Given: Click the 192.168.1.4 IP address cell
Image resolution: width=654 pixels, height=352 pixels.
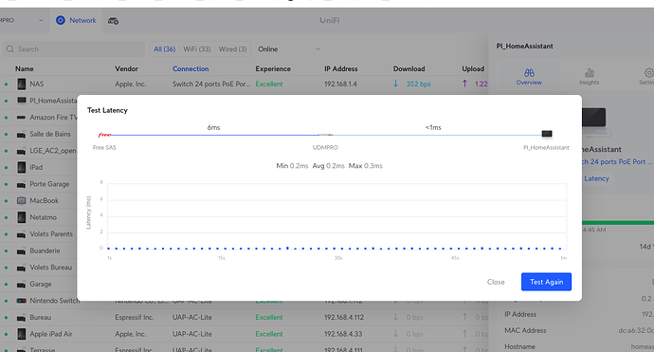Looking at the screenshot, I should tap(340, 83).
